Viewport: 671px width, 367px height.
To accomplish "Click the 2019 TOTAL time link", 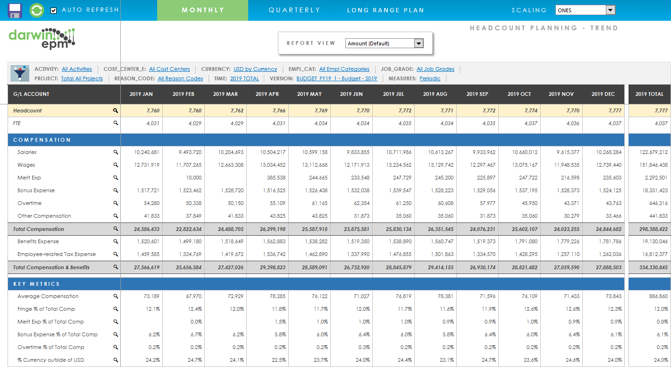I will (244, 78).
